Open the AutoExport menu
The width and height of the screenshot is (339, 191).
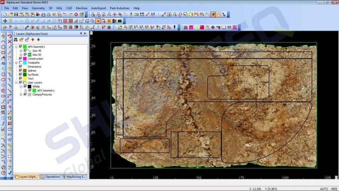coord(99,8)
